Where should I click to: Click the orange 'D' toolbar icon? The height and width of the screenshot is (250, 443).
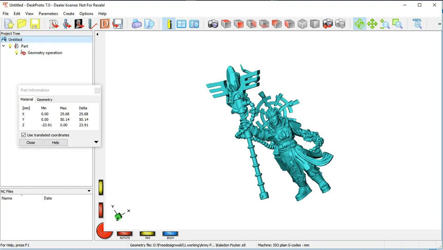coord(105,24)
